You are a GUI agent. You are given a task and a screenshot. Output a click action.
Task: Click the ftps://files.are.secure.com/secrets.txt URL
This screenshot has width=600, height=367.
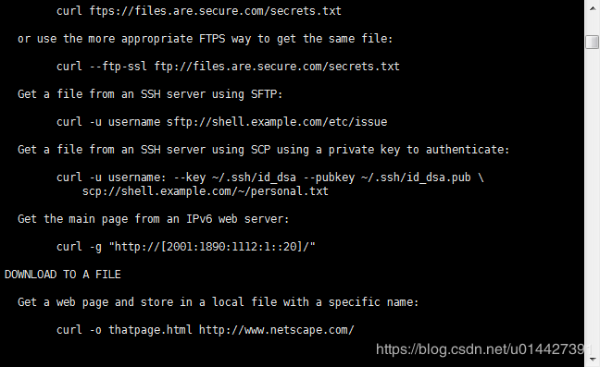click(x=215, y=11)
